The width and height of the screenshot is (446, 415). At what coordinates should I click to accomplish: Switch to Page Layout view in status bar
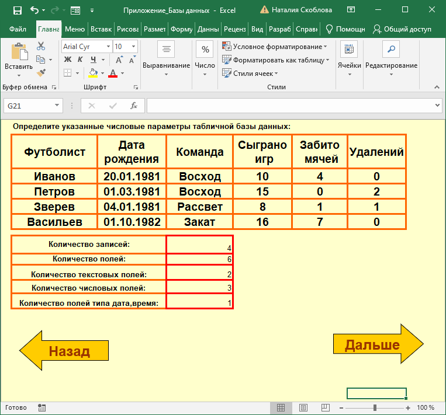point(302,407)
